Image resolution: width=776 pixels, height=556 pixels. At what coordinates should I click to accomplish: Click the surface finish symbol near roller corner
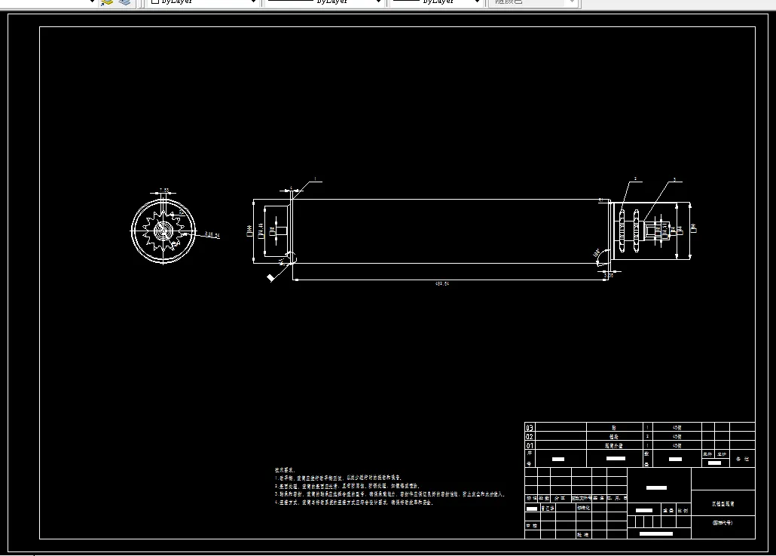270,278
